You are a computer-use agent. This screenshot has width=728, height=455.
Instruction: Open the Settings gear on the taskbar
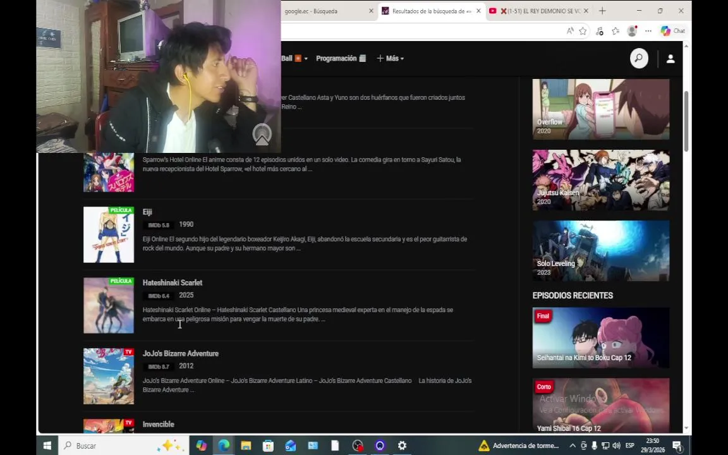click(402, 446)
